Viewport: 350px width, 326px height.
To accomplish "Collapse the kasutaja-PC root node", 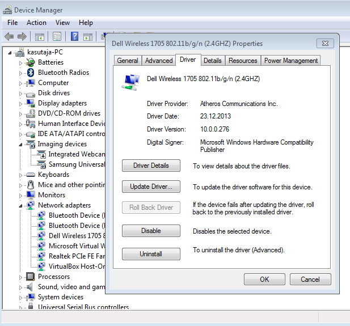I will pos(10,53).
